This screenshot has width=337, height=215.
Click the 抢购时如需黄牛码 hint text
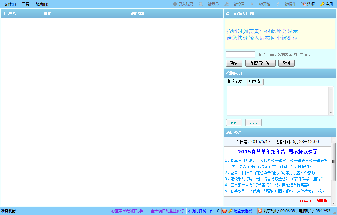[x=262, y=31]
